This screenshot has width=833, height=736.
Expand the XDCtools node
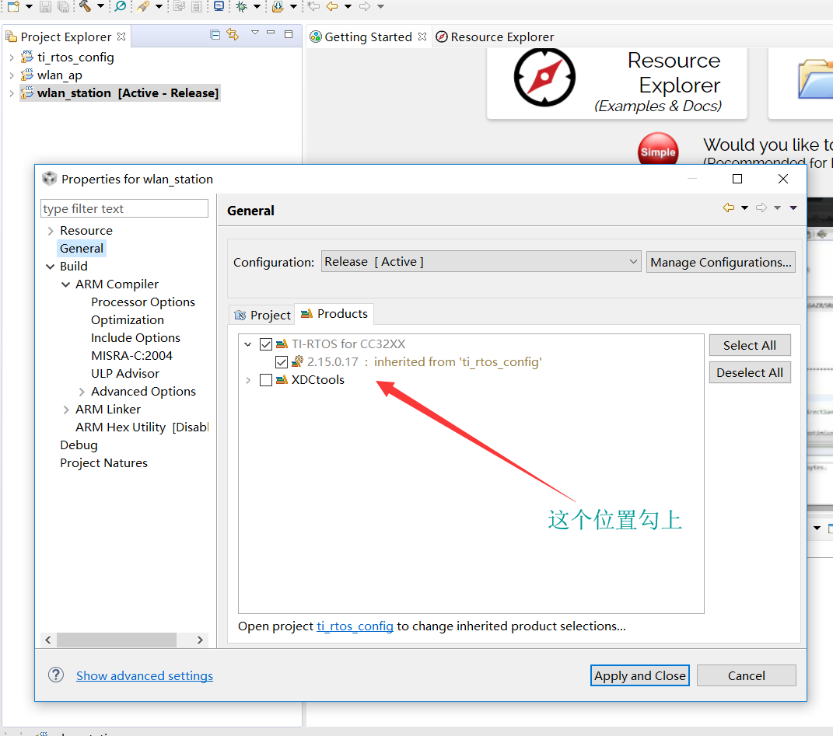point(248,380)
